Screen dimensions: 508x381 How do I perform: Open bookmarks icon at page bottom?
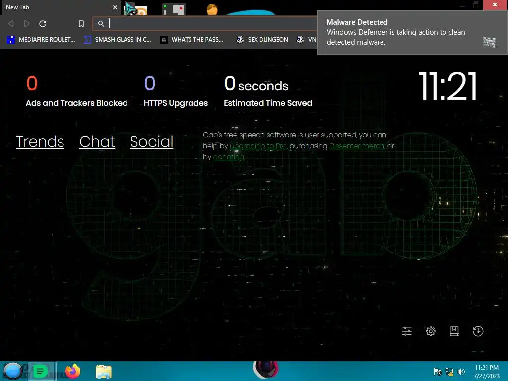click(454, 331)
